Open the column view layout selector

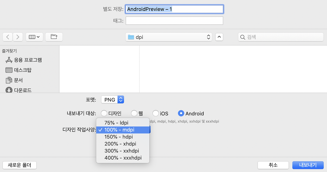tap(34, 37)
